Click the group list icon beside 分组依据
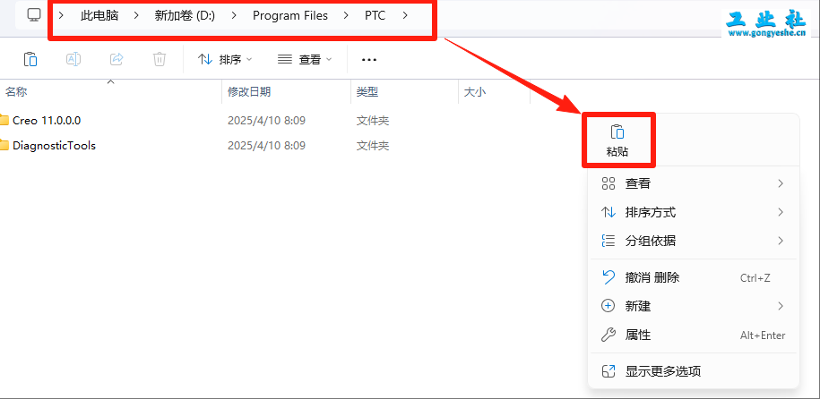820x399 pixels. coord(608,241)
